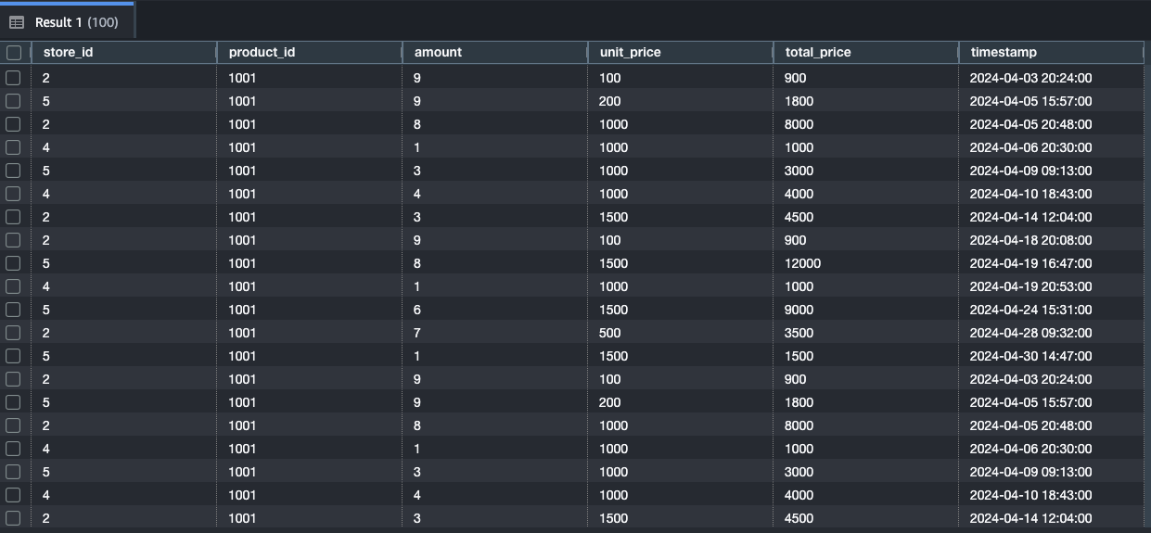Select the unit_price cell showing 500
This screenshot has height=533, width=1151.
[x=609, y=333]
